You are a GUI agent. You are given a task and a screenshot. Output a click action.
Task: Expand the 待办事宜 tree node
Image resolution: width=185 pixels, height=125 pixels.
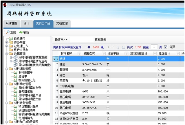pos(7,42)
